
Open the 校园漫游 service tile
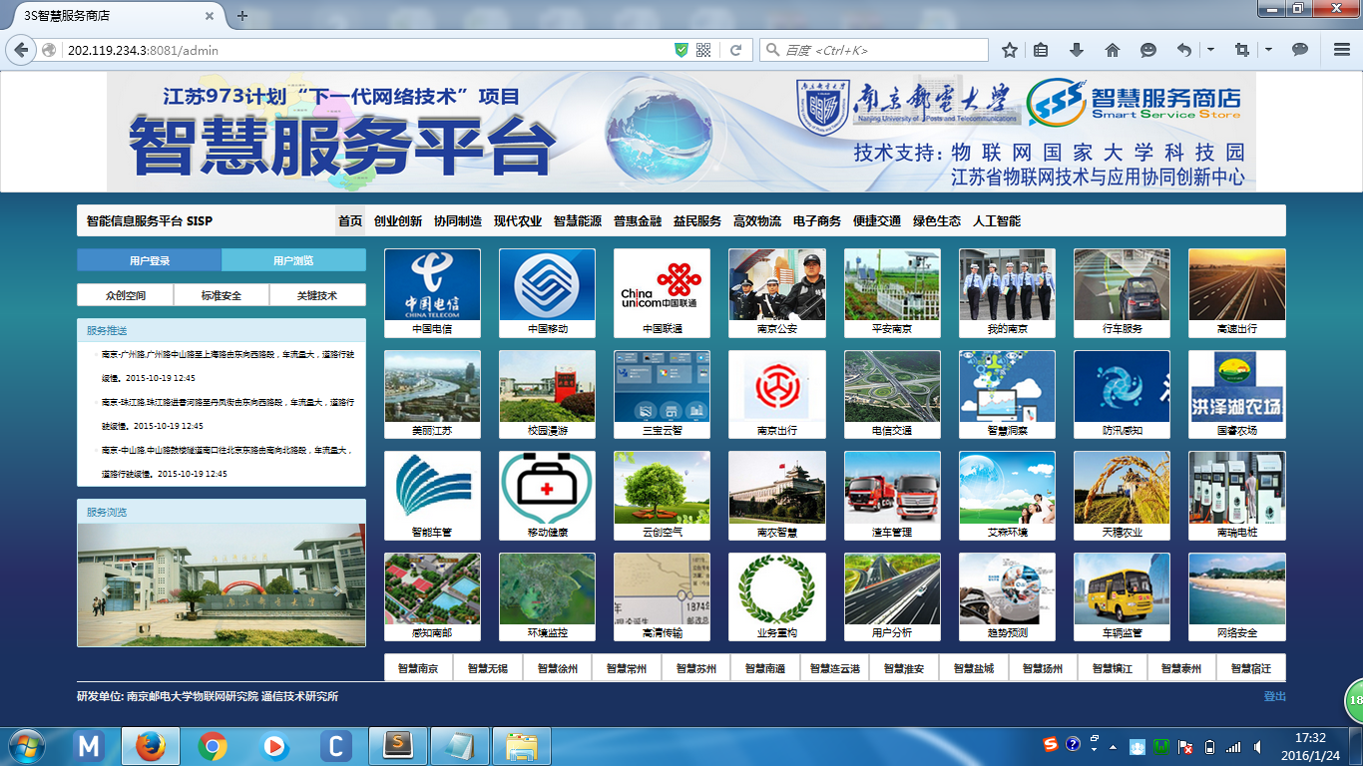click(x=547, y=395)
